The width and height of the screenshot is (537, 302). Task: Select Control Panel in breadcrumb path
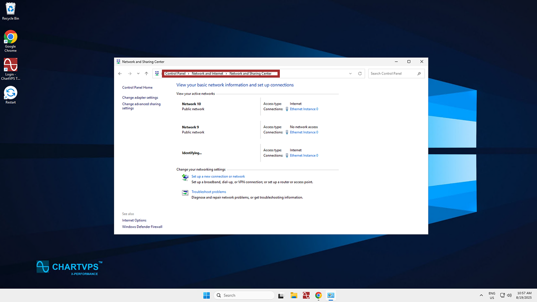tap(175, 73)
